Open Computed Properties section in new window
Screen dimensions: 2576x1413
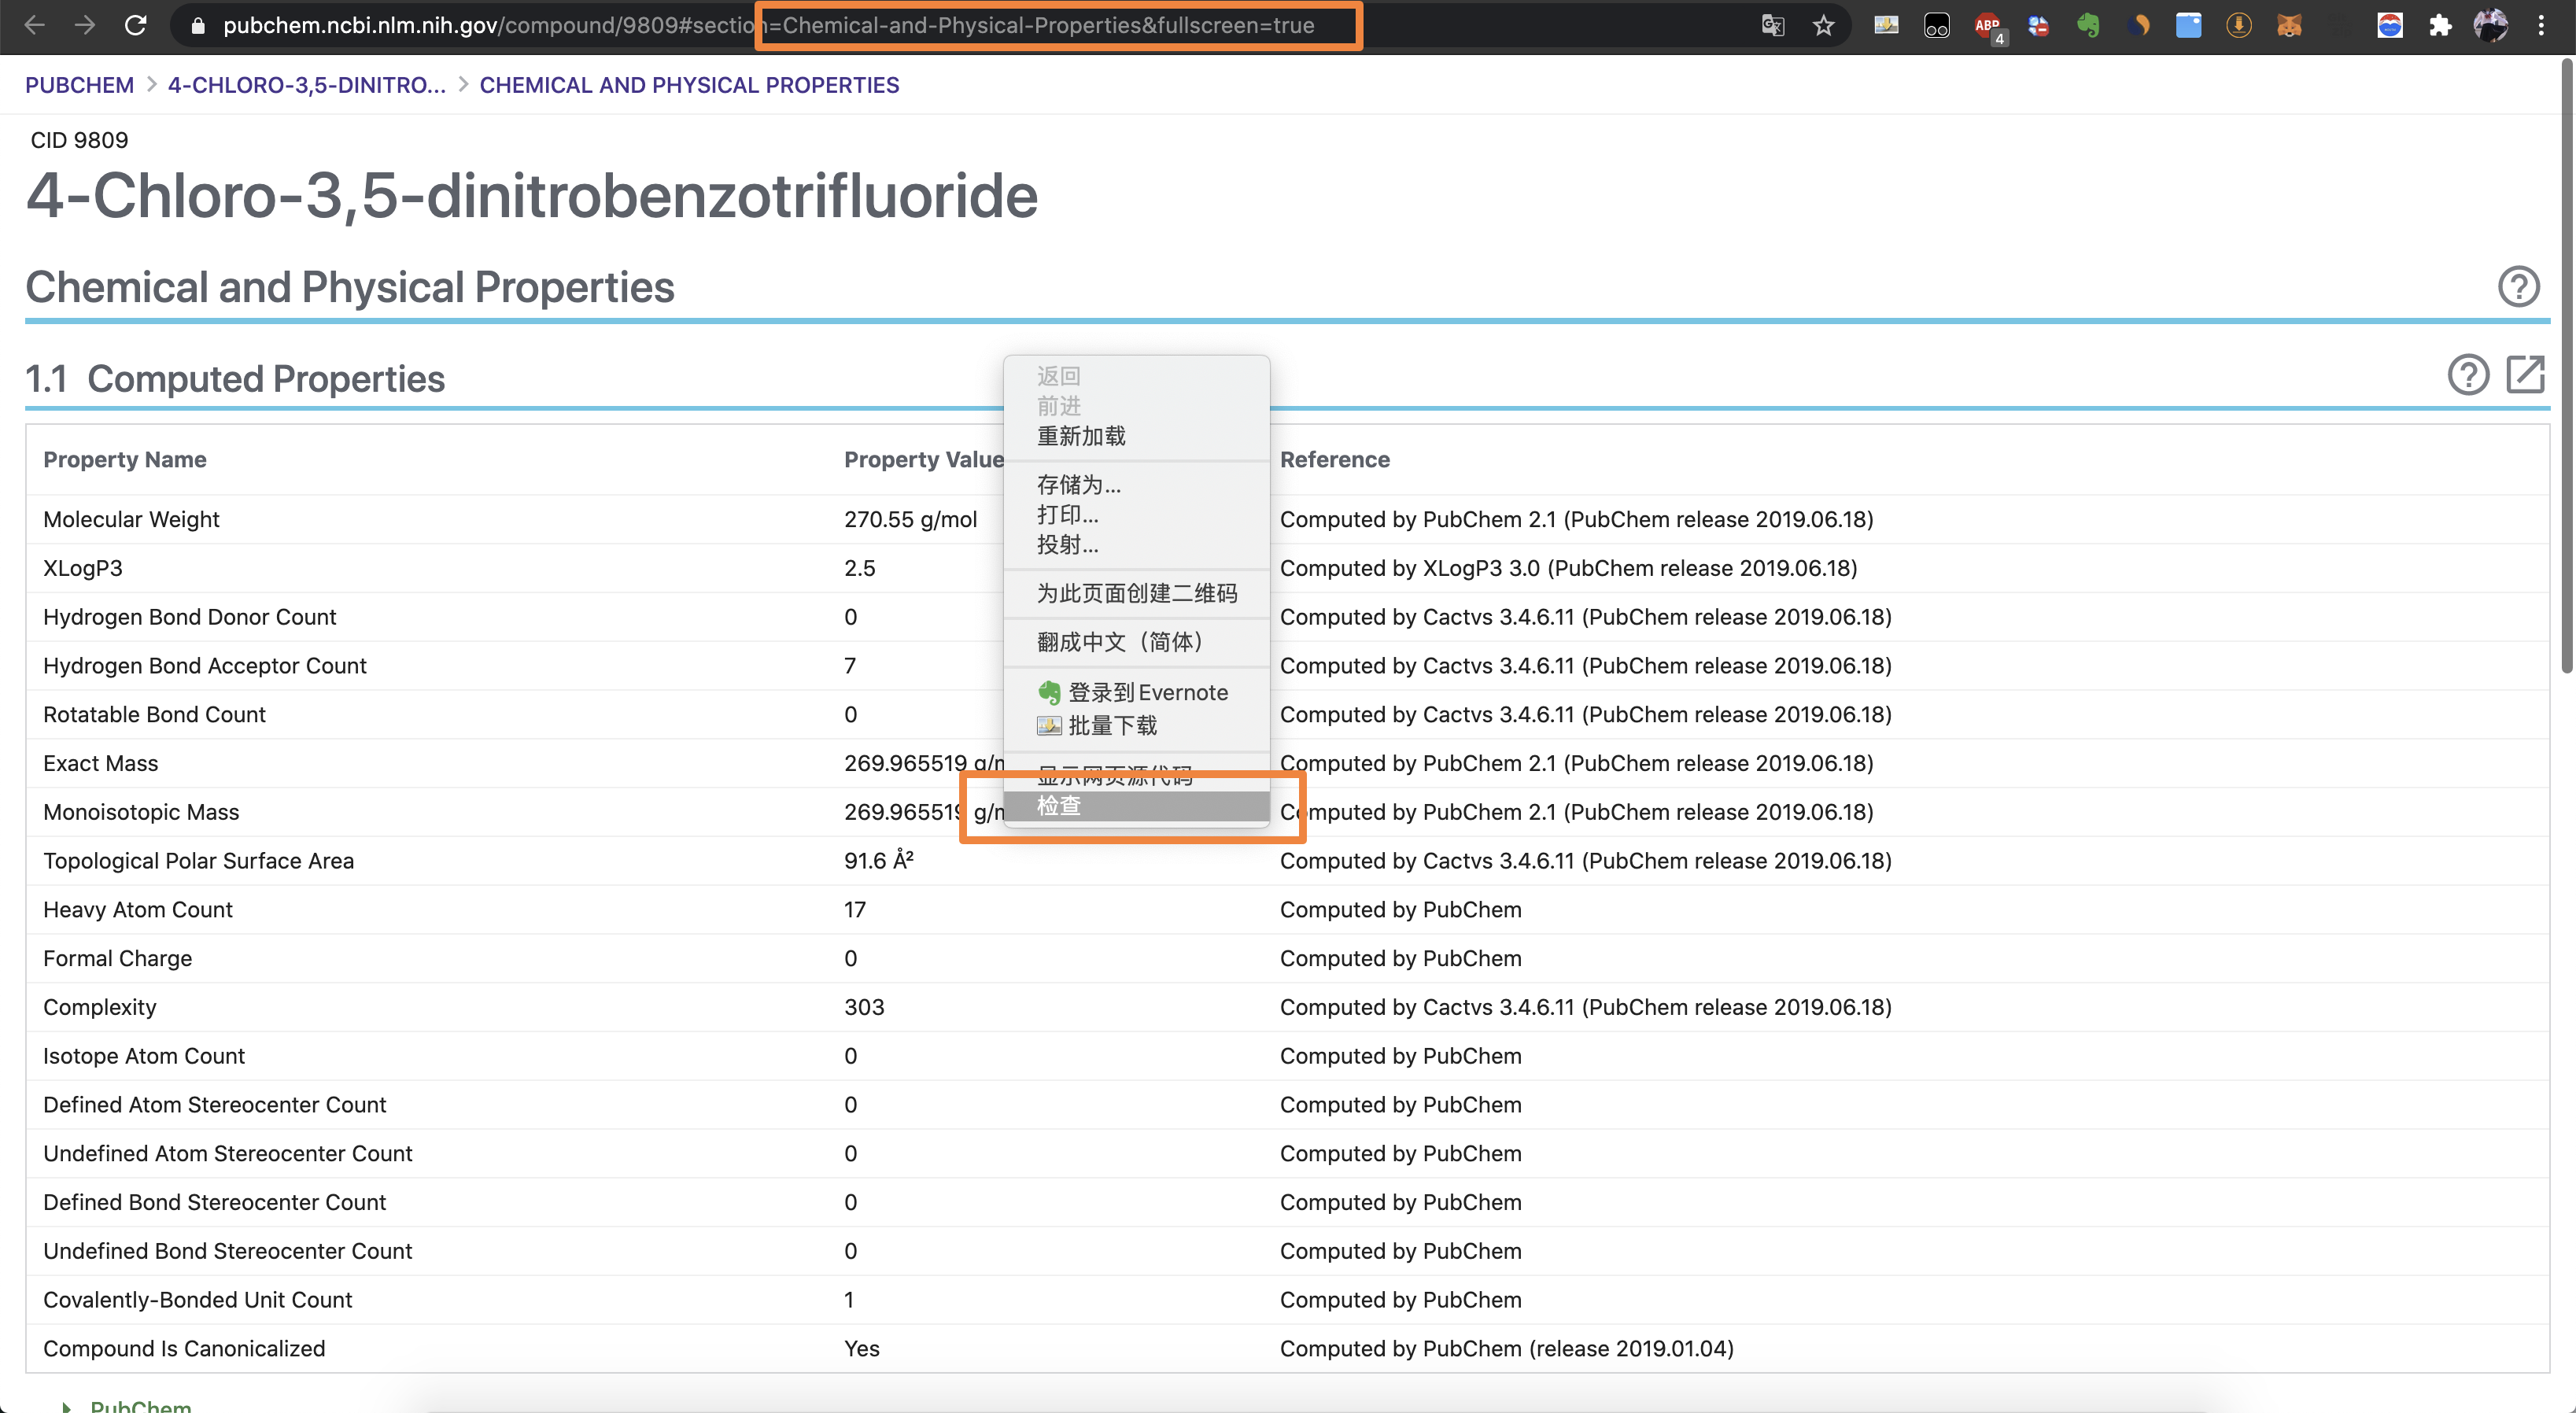[2527, 375]
